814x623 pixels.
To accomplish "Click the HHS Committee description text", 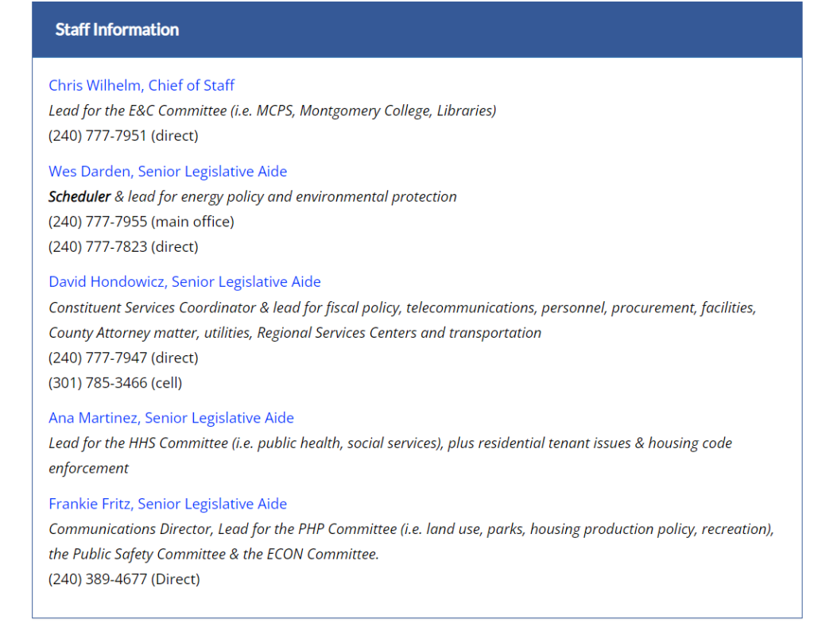I will click(390, 443).
